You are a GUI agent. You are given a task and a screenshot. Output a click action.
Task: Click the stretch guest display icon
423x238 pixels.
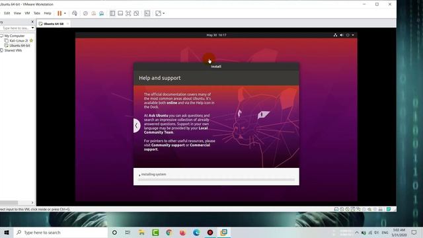click(x=159, y=13)
